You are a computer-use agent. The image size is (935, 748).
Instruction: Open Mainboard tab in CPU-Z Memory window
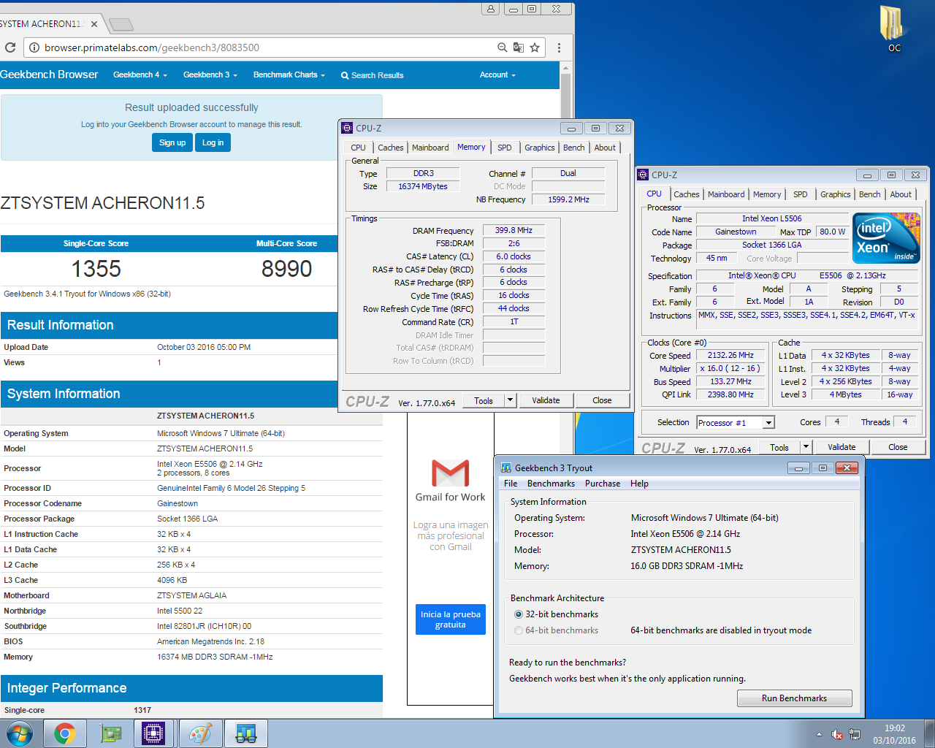click(x=430, y=148)
